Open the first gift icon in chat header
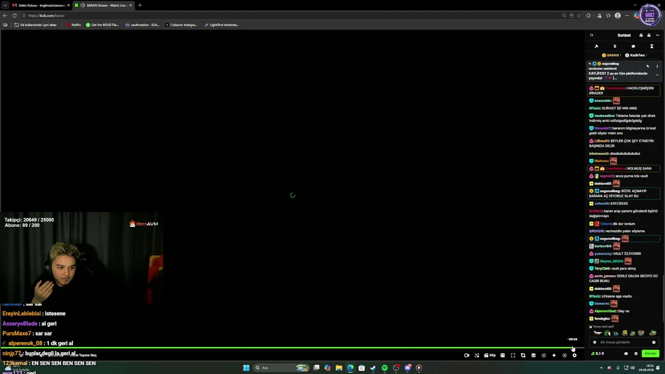The width and height of the screenshot is (665, 374). [x=641, y=35]
